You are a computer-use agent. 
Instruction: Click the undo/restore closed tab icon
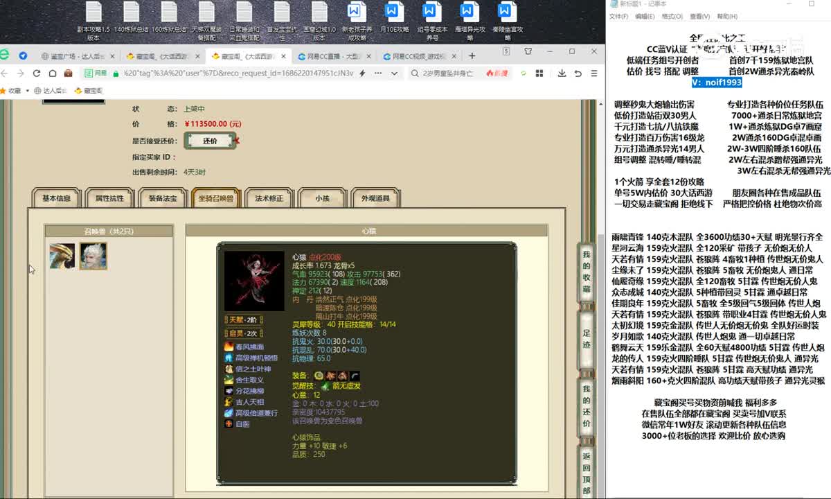(x=578, y=73)
